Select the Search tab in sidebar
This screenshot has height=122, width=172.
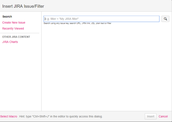[x=7, y=17]
